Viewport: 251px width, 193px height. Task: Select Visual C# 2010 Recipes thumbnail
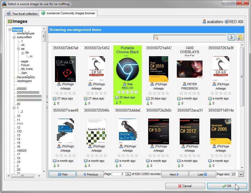pos(159,69)
